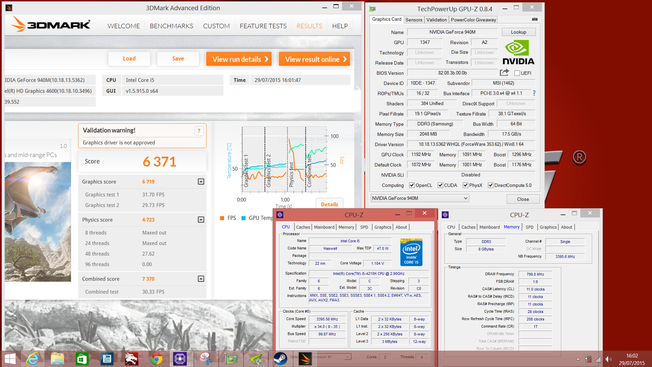Check the battery power tray icon
Screen dimensions: 652x367
tap(588, 359)
